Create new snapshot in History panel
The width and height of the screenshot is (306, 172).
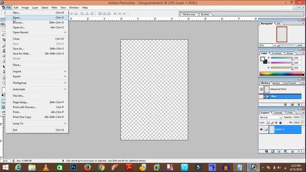pos(292,105)
